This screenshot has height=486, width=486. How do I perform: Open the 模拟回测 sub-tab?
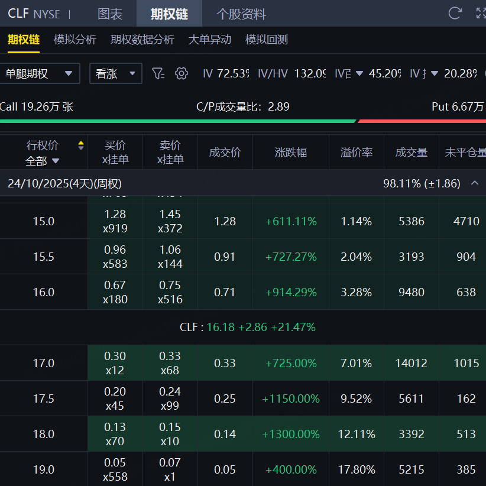(266, 40)
